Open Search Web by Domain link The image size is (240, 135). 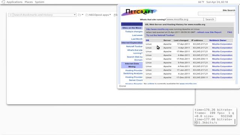[x=135, y=58]
